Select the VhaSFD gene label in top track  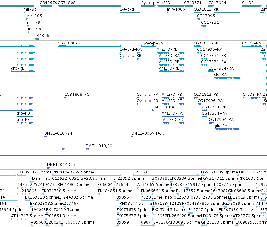point(163,3)
